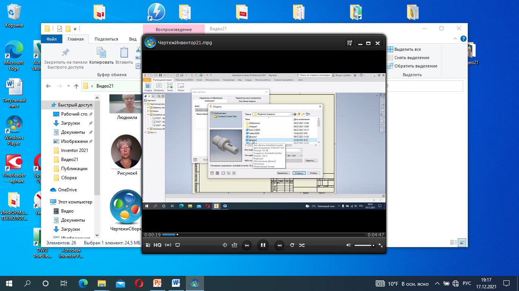The width and height of the screenshot is (519, 291).
Task: Click Обратить выделение in ribbon
Action: [x=412, y=66]
